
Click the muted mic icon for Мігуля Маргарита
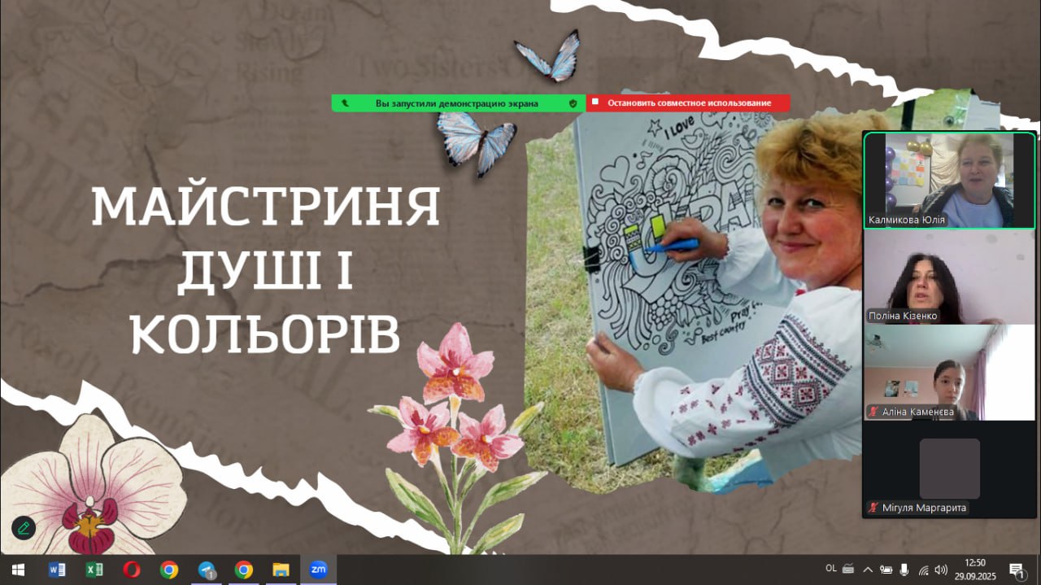[x=874, y=508]
